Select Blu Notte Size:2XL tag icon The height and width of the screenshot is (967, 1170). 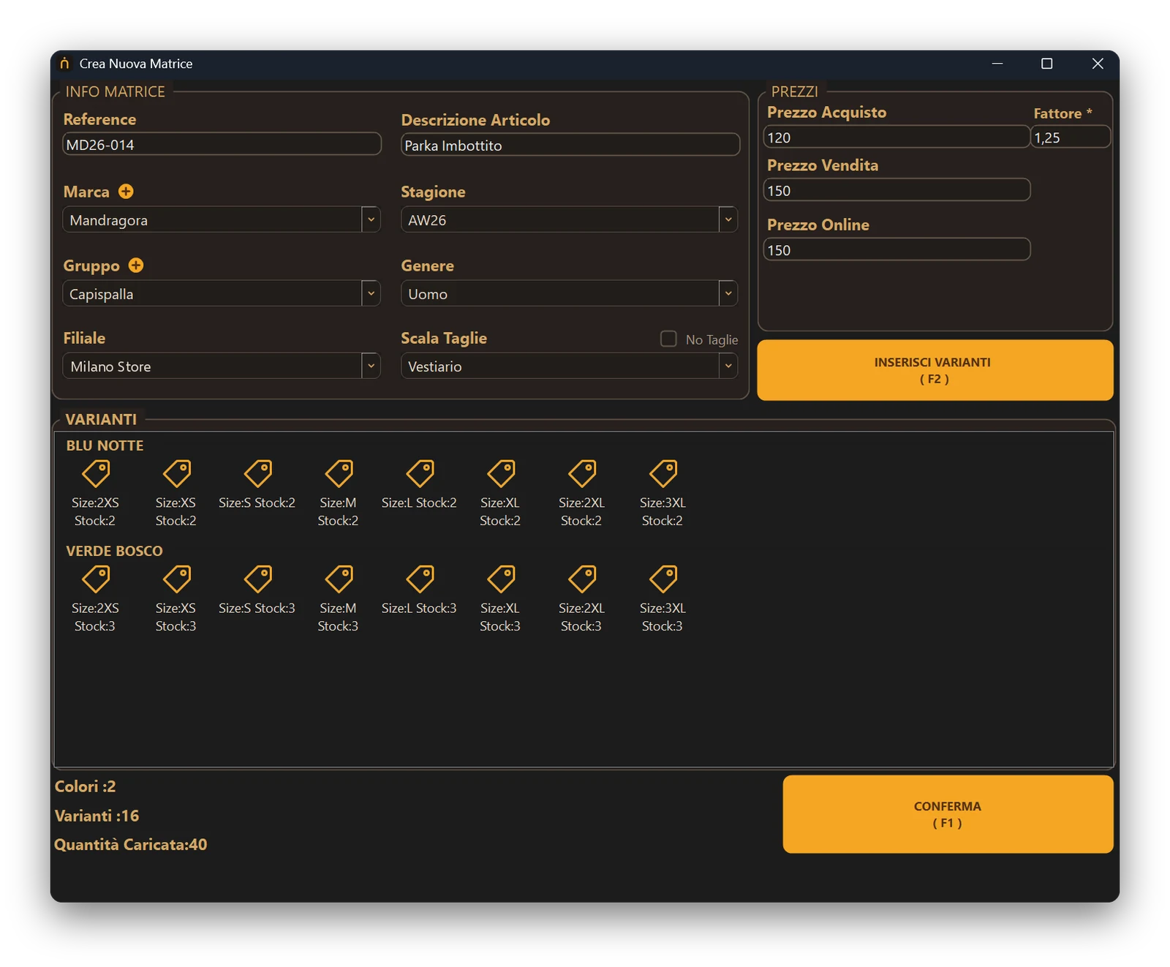[583, 473]
